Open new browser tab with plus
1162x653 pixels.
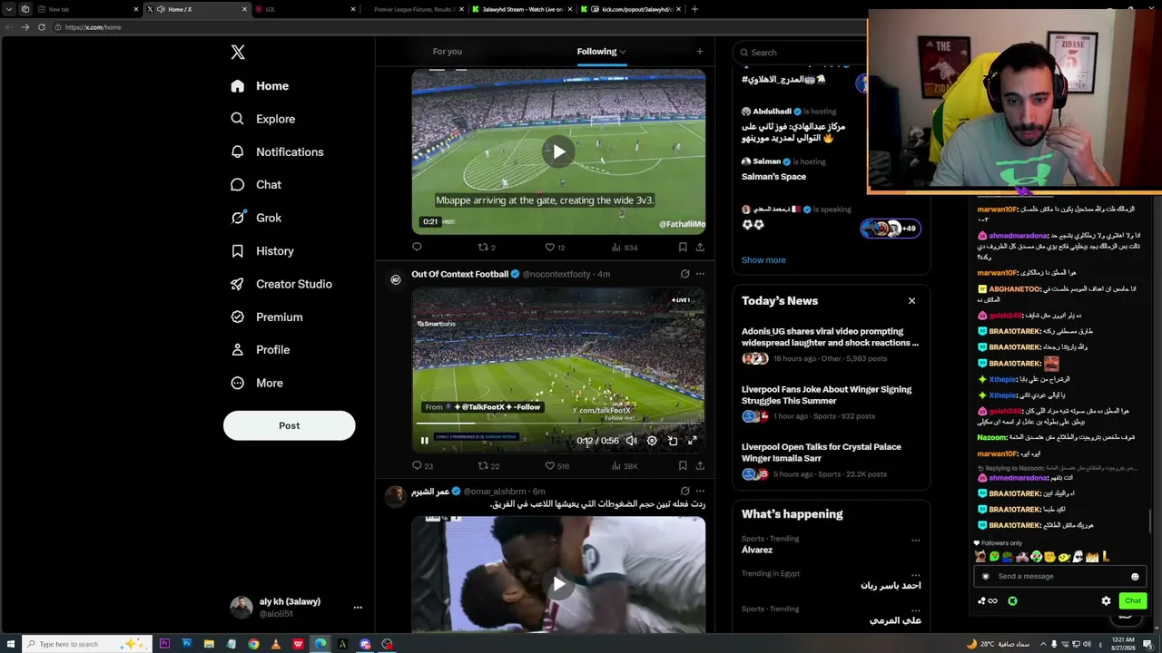point(694,9)
